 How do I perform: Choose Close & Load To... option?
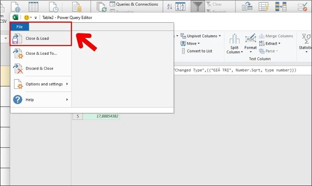pos(41,54)
